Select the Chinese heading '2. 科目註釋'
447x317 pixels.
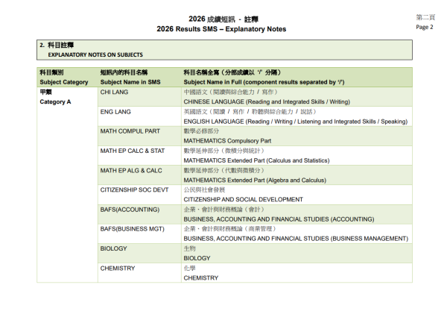point(57,45)
